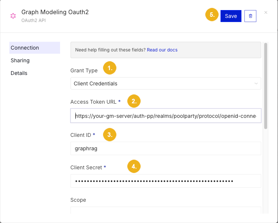The width and height of the screenshot is (278, 223).
Task: Click the OAuth2 API subtitle text
Action: [34, 21]
